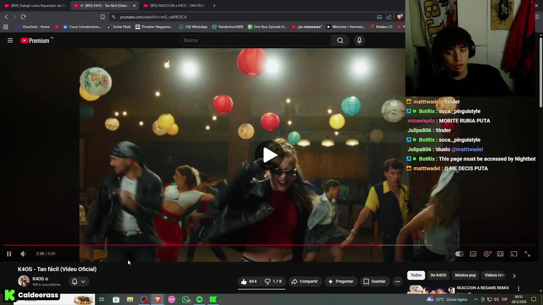Screen dimensions: 543x305
Task: Save the video with Guardar
Action: [375, 281]
